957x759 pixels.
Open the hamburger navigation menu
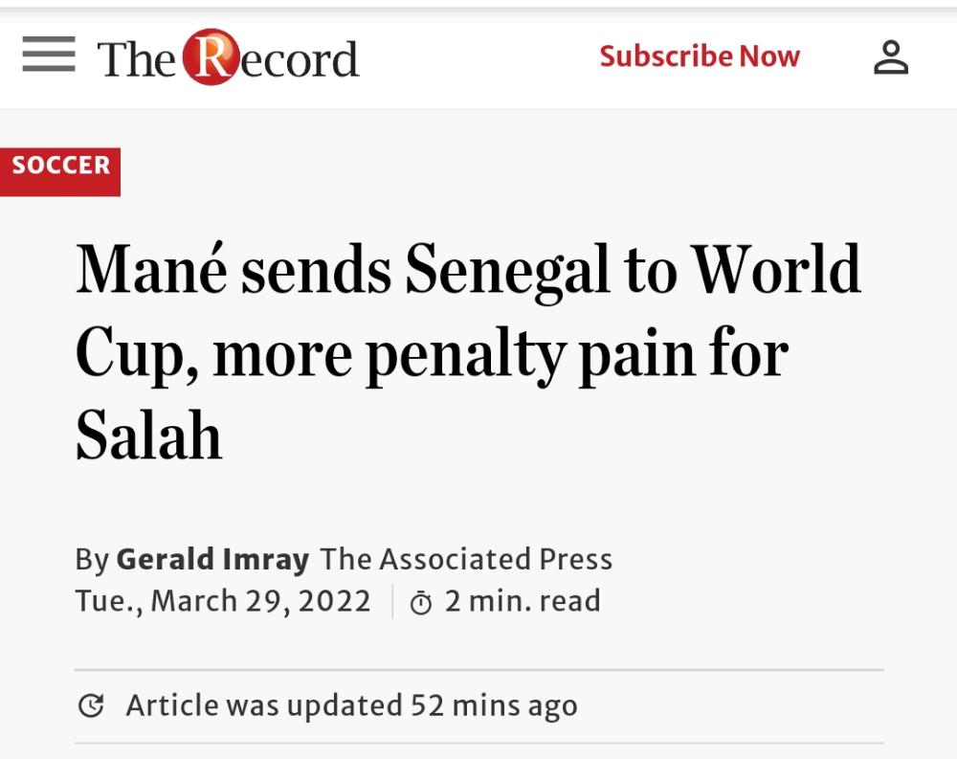(x=48, y=56)
